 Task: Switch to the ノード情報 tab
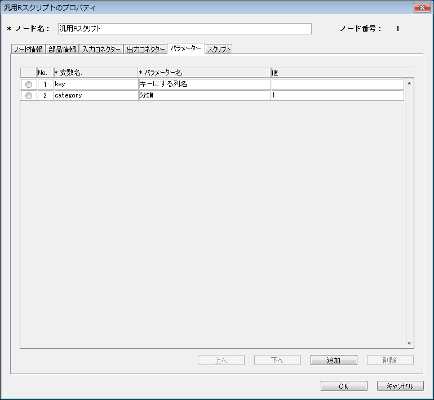pyautogui.click(x=28, y=50)
